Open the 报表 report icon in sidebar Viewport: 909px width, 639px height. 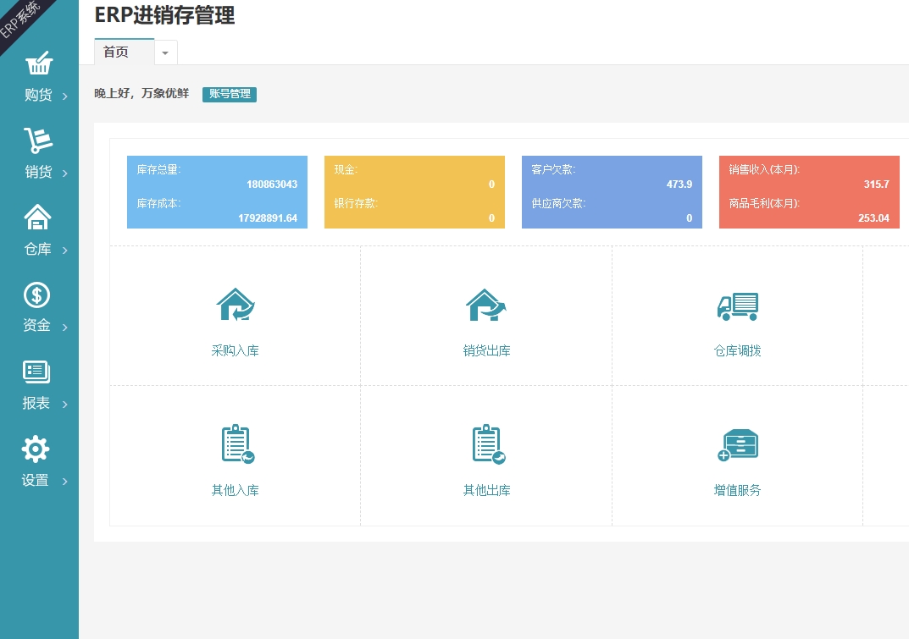36,372
